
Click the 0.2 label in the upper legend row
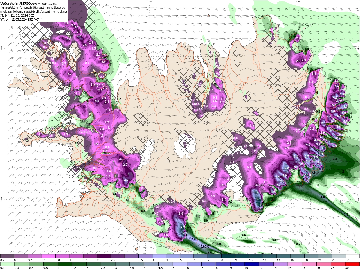[x=2, y=260]
